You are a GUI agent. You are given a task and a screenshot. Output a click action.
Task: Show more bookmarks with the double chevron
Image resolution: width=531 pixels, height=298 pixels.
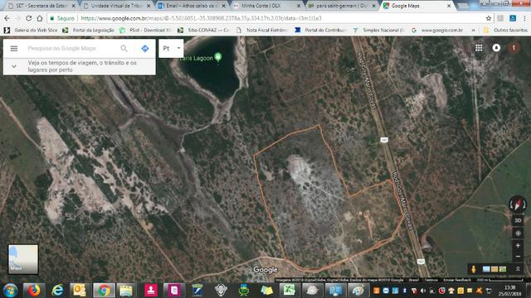[x=473, y=30]
